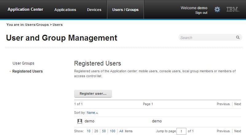Click the User and Group Management heading
The image size is (246, 135).
62,38
